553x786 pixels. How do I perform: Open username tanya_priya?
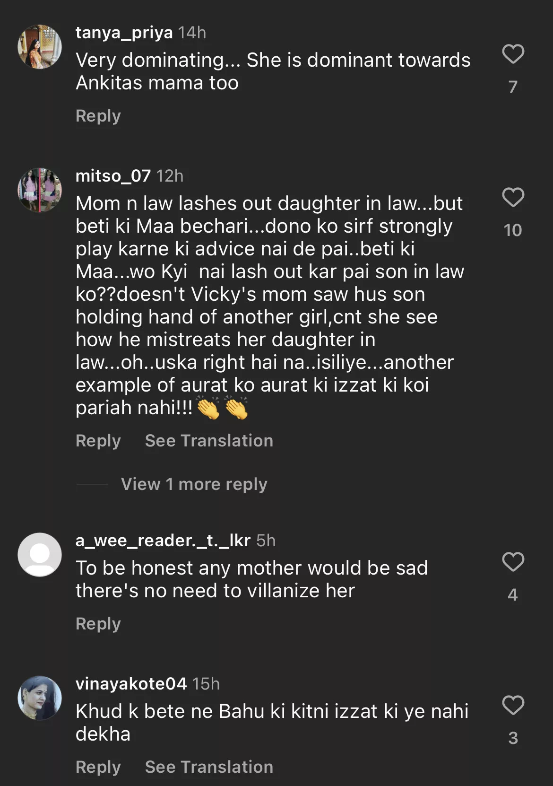point(124,33)
